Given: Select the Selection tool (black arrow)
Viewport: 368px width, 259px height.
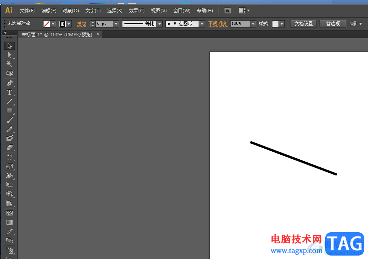Looking at the screenshot, I should [10, 45].
